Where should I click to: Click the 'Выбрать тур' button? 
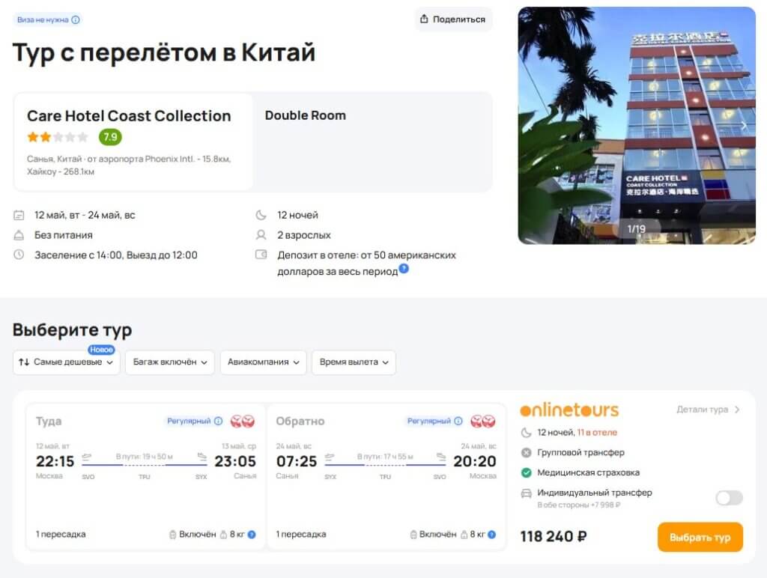[x=700, y=537]
